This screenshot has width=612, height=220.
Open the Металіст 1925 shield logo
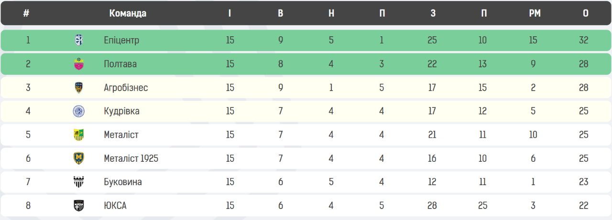[x=79, y=158]
